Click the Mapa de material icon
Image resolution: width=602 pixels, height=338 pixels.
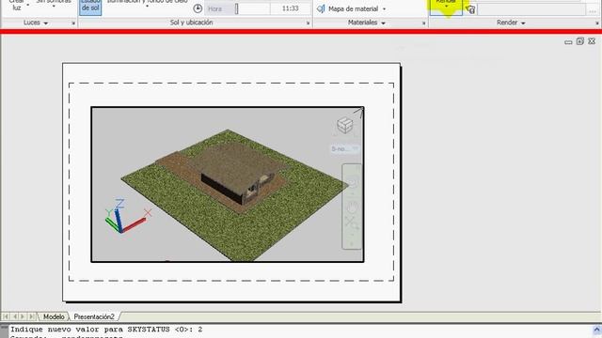tap(321, 8)
